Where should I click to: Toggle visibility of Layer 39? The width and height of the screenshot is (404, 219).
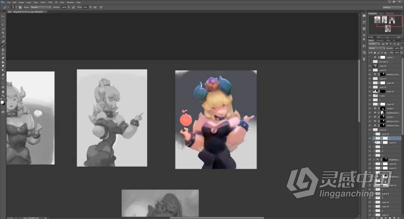pos(370,66)
